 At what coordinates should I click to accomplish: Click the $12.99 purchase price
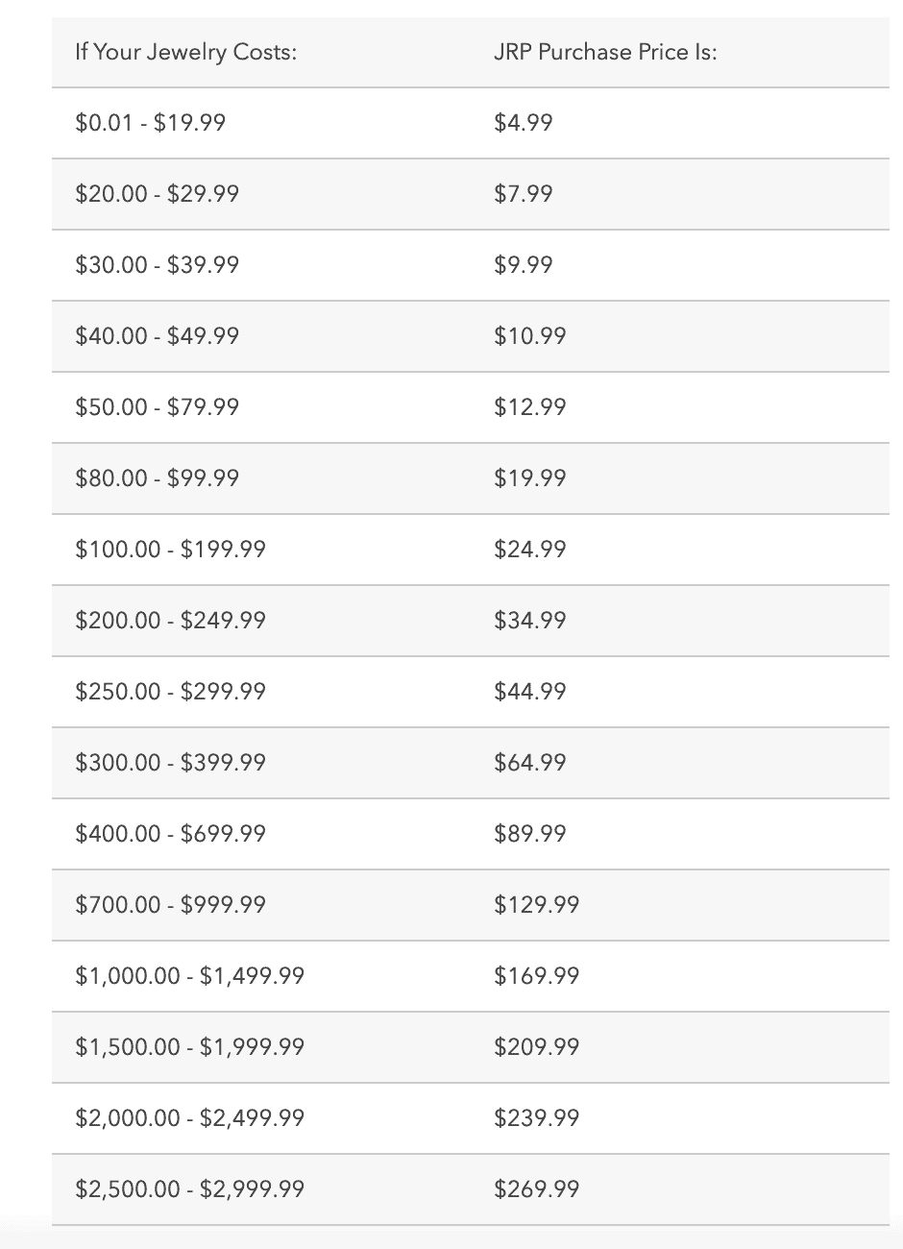coord(530,407)
